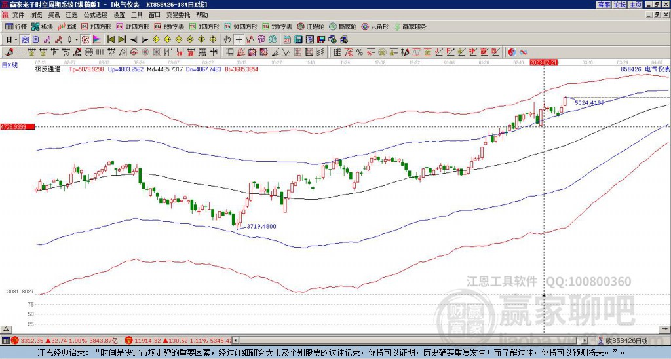The image size is (671, 359).
Task: Open the 交易委托 menu
Action: tap(178, 15)
